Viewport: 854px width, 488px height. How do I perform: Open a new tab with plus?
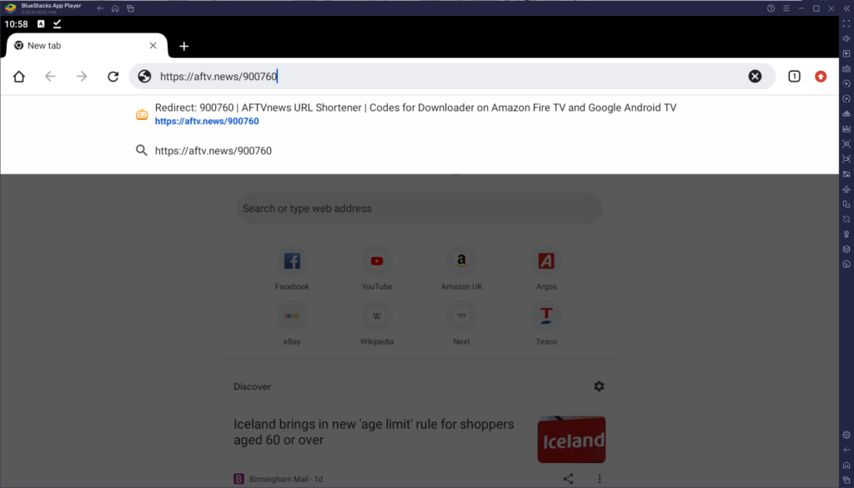[x=184, y=46]
